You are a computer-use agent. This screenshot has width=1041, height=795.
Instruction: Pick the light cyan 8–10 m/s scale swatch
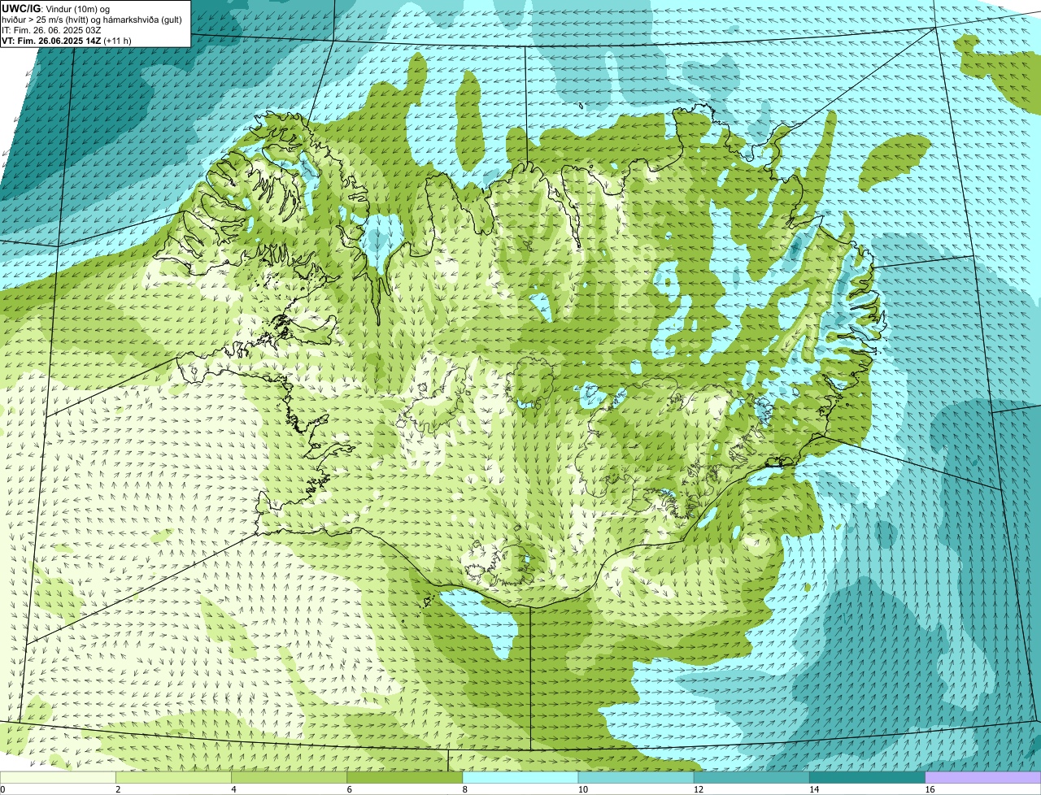(x=520, y=778)
